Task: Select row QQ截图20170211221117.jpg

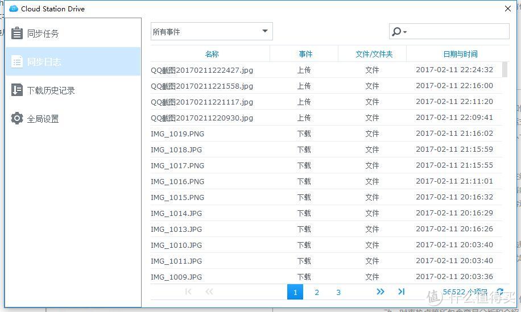Action: [x=326, y=102]
